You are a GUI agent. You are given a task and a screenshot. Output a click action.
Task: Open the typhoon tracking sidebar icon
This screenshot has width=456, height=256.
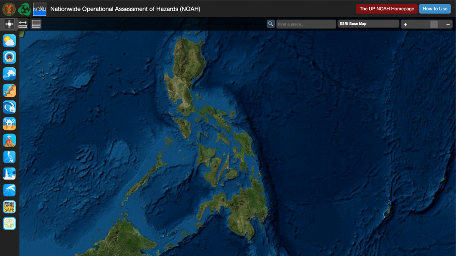click(x=9, y=57)
